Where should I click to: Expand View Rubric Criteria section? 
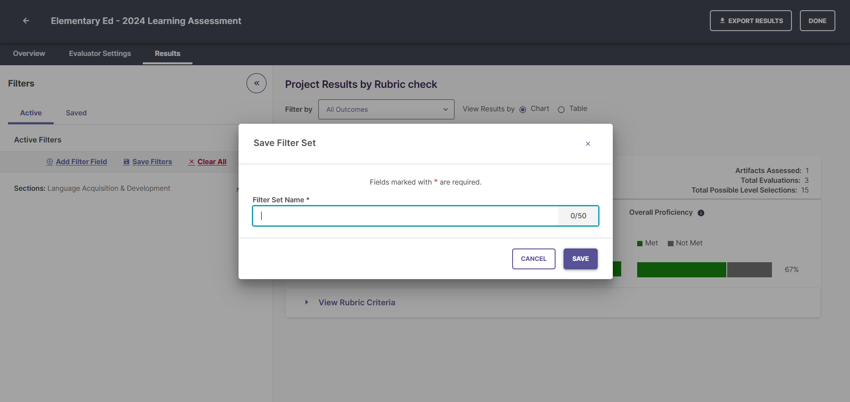coord(306,302)
